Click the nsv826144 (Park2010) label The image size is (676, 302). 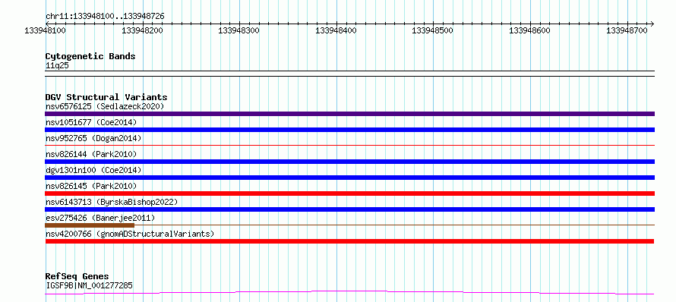91,154
